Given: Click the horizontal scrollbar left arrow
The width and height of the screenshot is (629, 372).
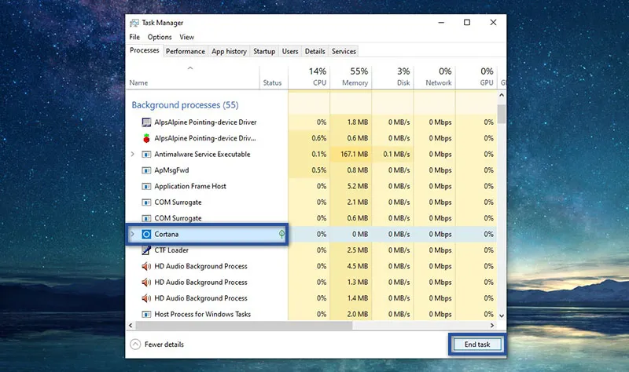Looking at the screenshot, I should tap(131, 326).
